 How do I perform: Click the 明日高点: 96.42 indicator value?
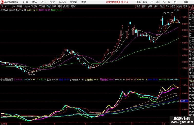coord(107,80)
